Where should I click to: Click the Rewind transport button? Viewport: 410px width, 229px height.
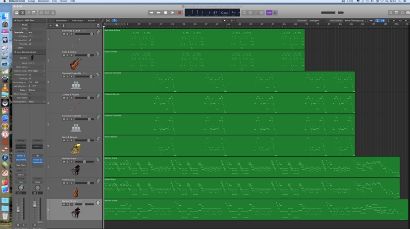pyautogui.click(x=152, y=12)
